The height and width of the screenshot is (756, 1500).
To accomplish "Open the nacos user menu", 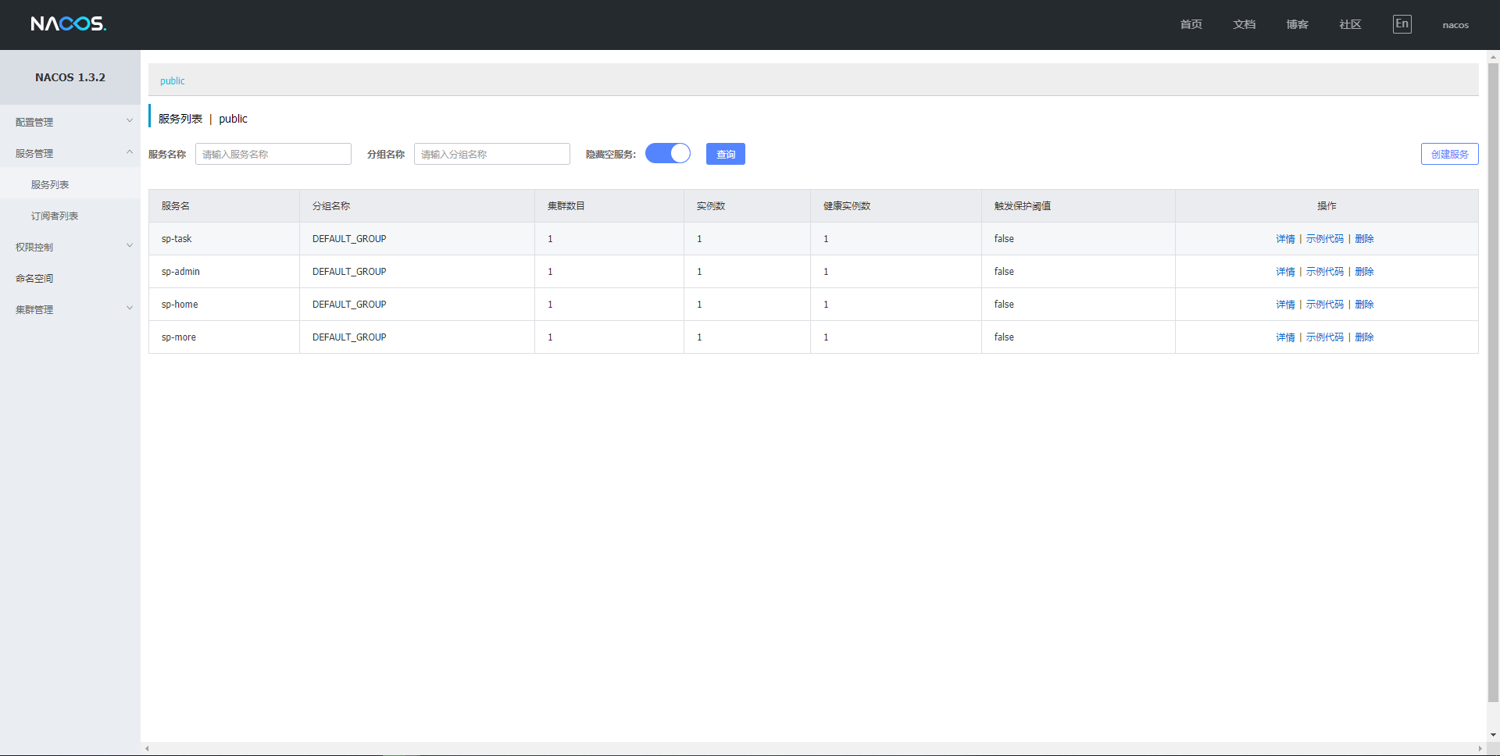I will pos(1455,25).
